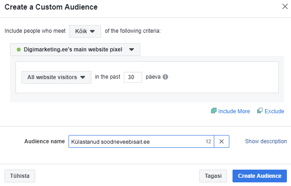Click the green pixel status dot
291x186 pixels.
coord(19,50)
